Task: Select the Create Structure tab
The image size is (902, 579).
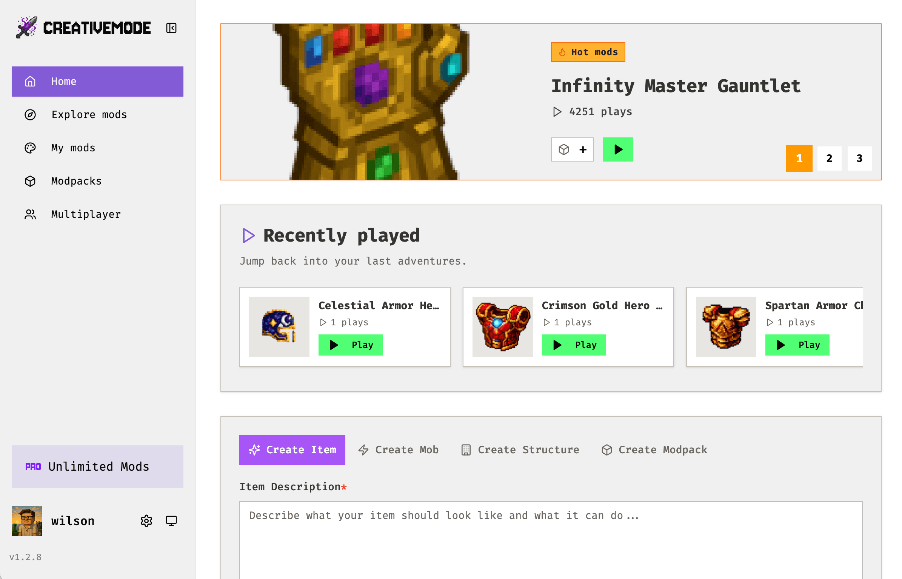Action: tap(520, 450)
